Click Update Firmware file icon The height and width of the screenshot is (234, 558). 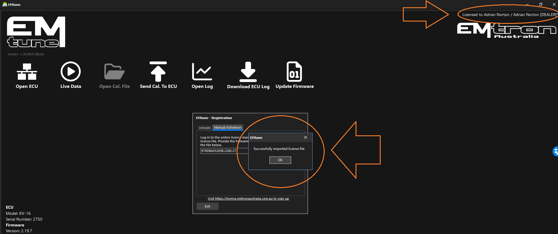(x=294, y=71)
